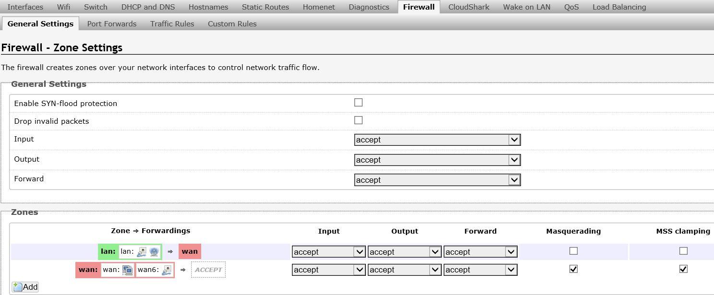Open the general Forward policy dropdown

pos(437,180)
